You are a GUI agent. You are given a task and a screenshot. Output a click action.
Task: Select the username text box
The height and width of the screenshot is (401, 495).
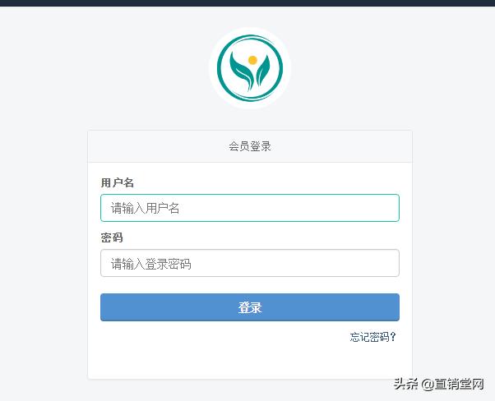(x=250, y=208)
